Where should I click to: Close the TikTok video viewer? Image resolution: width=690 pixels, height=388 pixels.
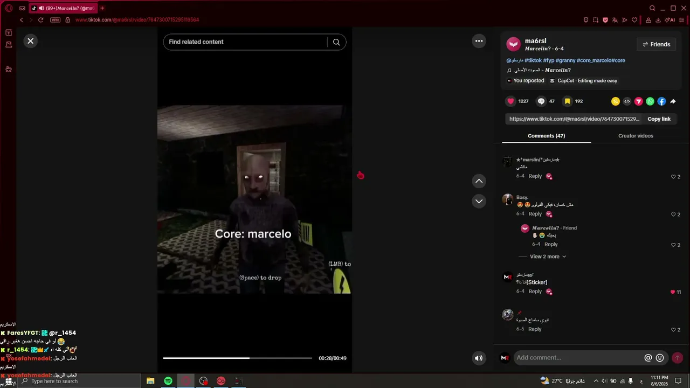coord(31,41)
